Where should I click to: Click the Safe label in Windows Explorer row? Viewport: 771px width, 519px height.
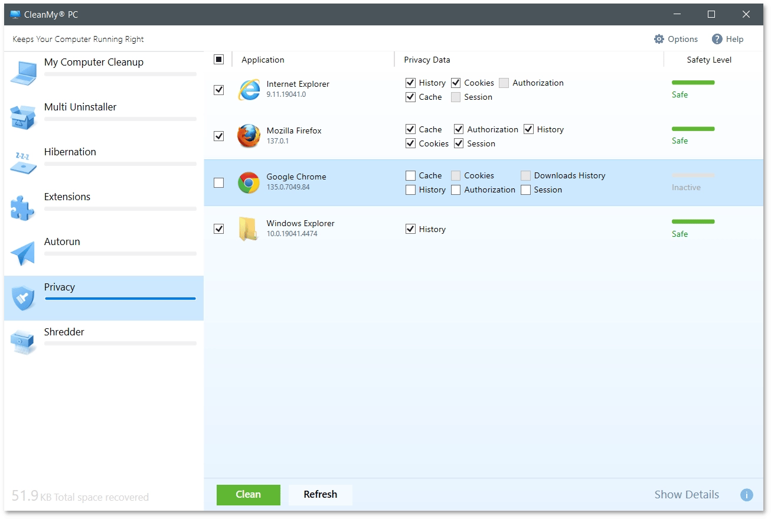[679, 234]
